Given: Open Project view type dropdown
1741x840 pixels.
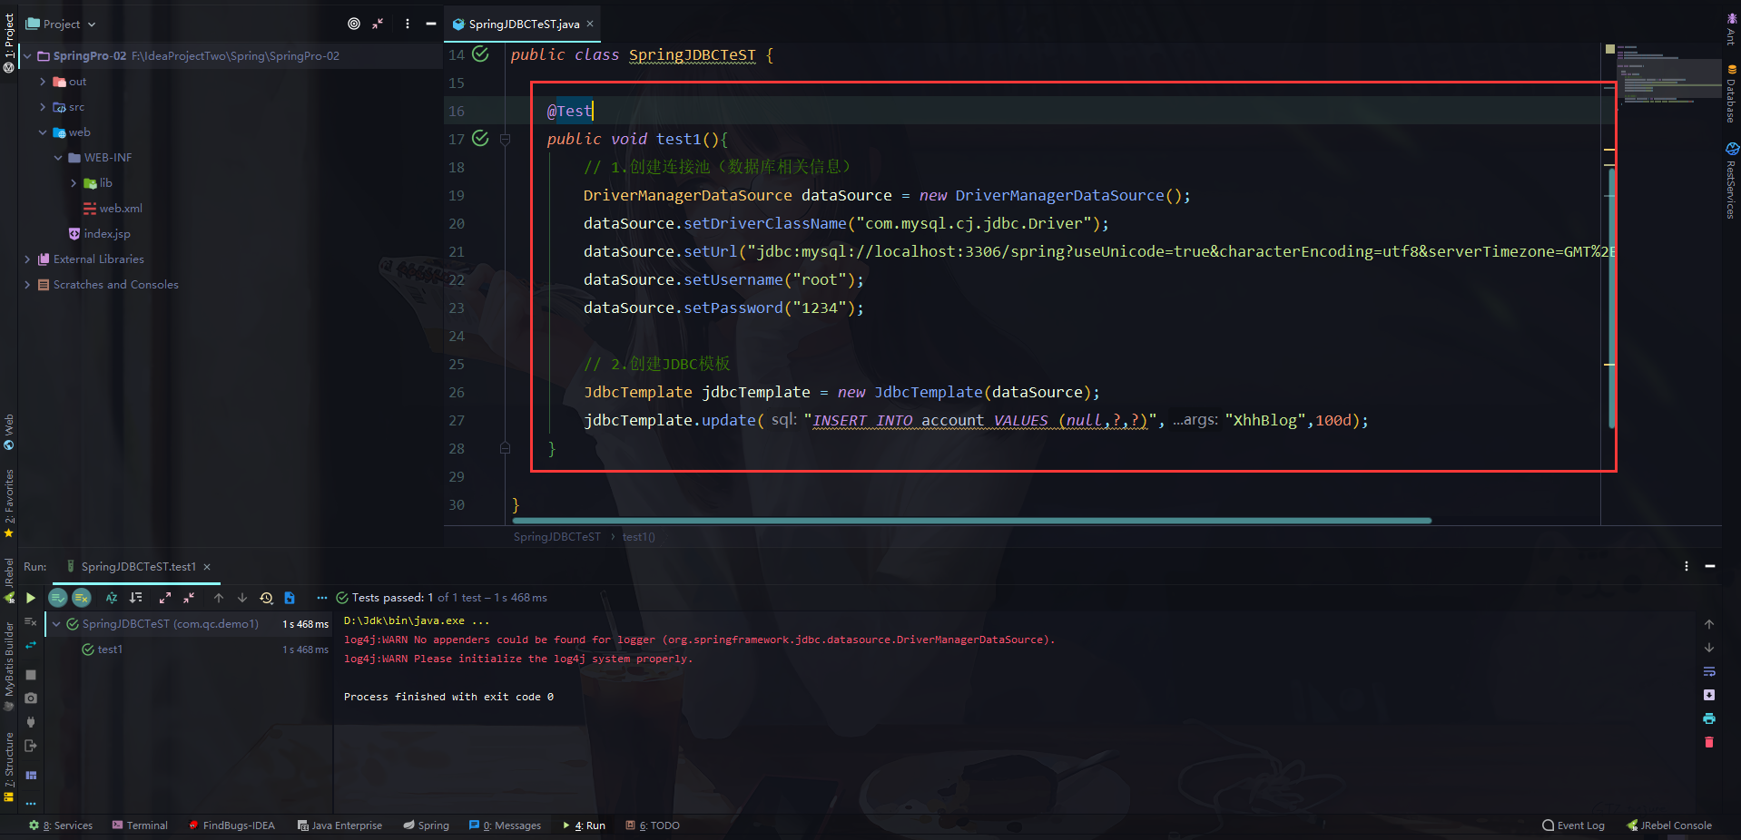Looking at the screenshot, I should (61, 24).
